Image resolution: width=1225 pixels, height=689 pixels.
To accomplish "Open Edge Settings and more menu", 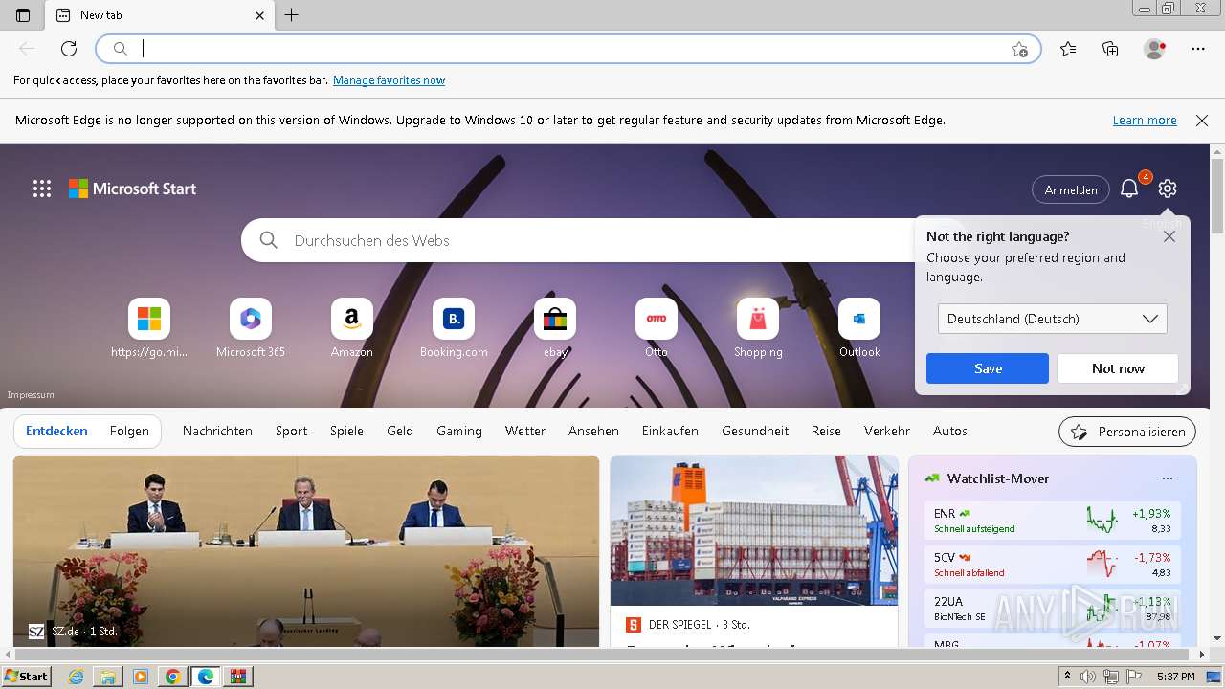I will click(x=1198, y=49).
